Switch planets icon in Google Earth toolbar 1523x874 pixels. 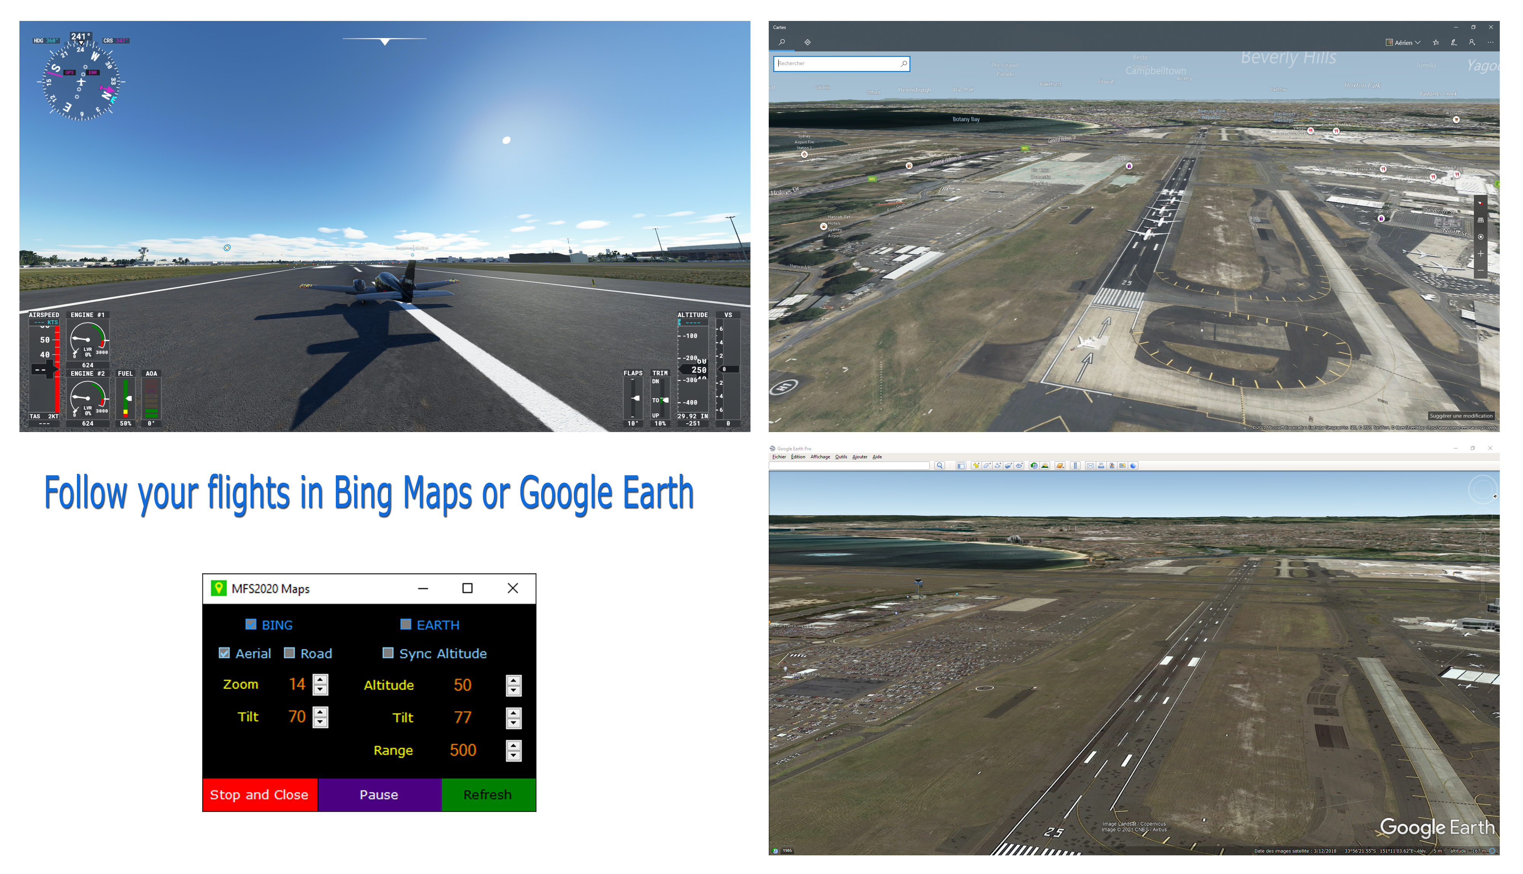click(1060, 466)
